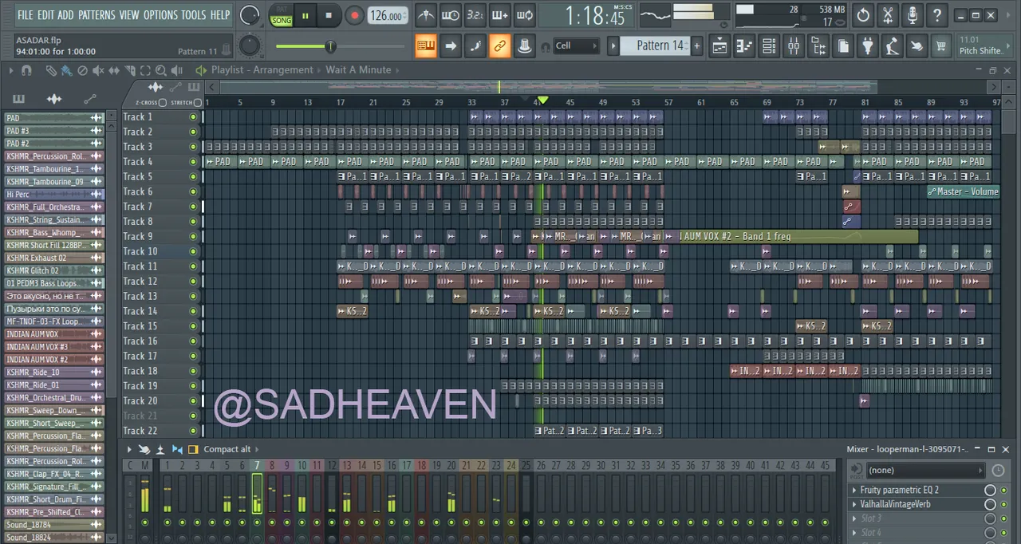Click the metronome icon

pos(426,15)
